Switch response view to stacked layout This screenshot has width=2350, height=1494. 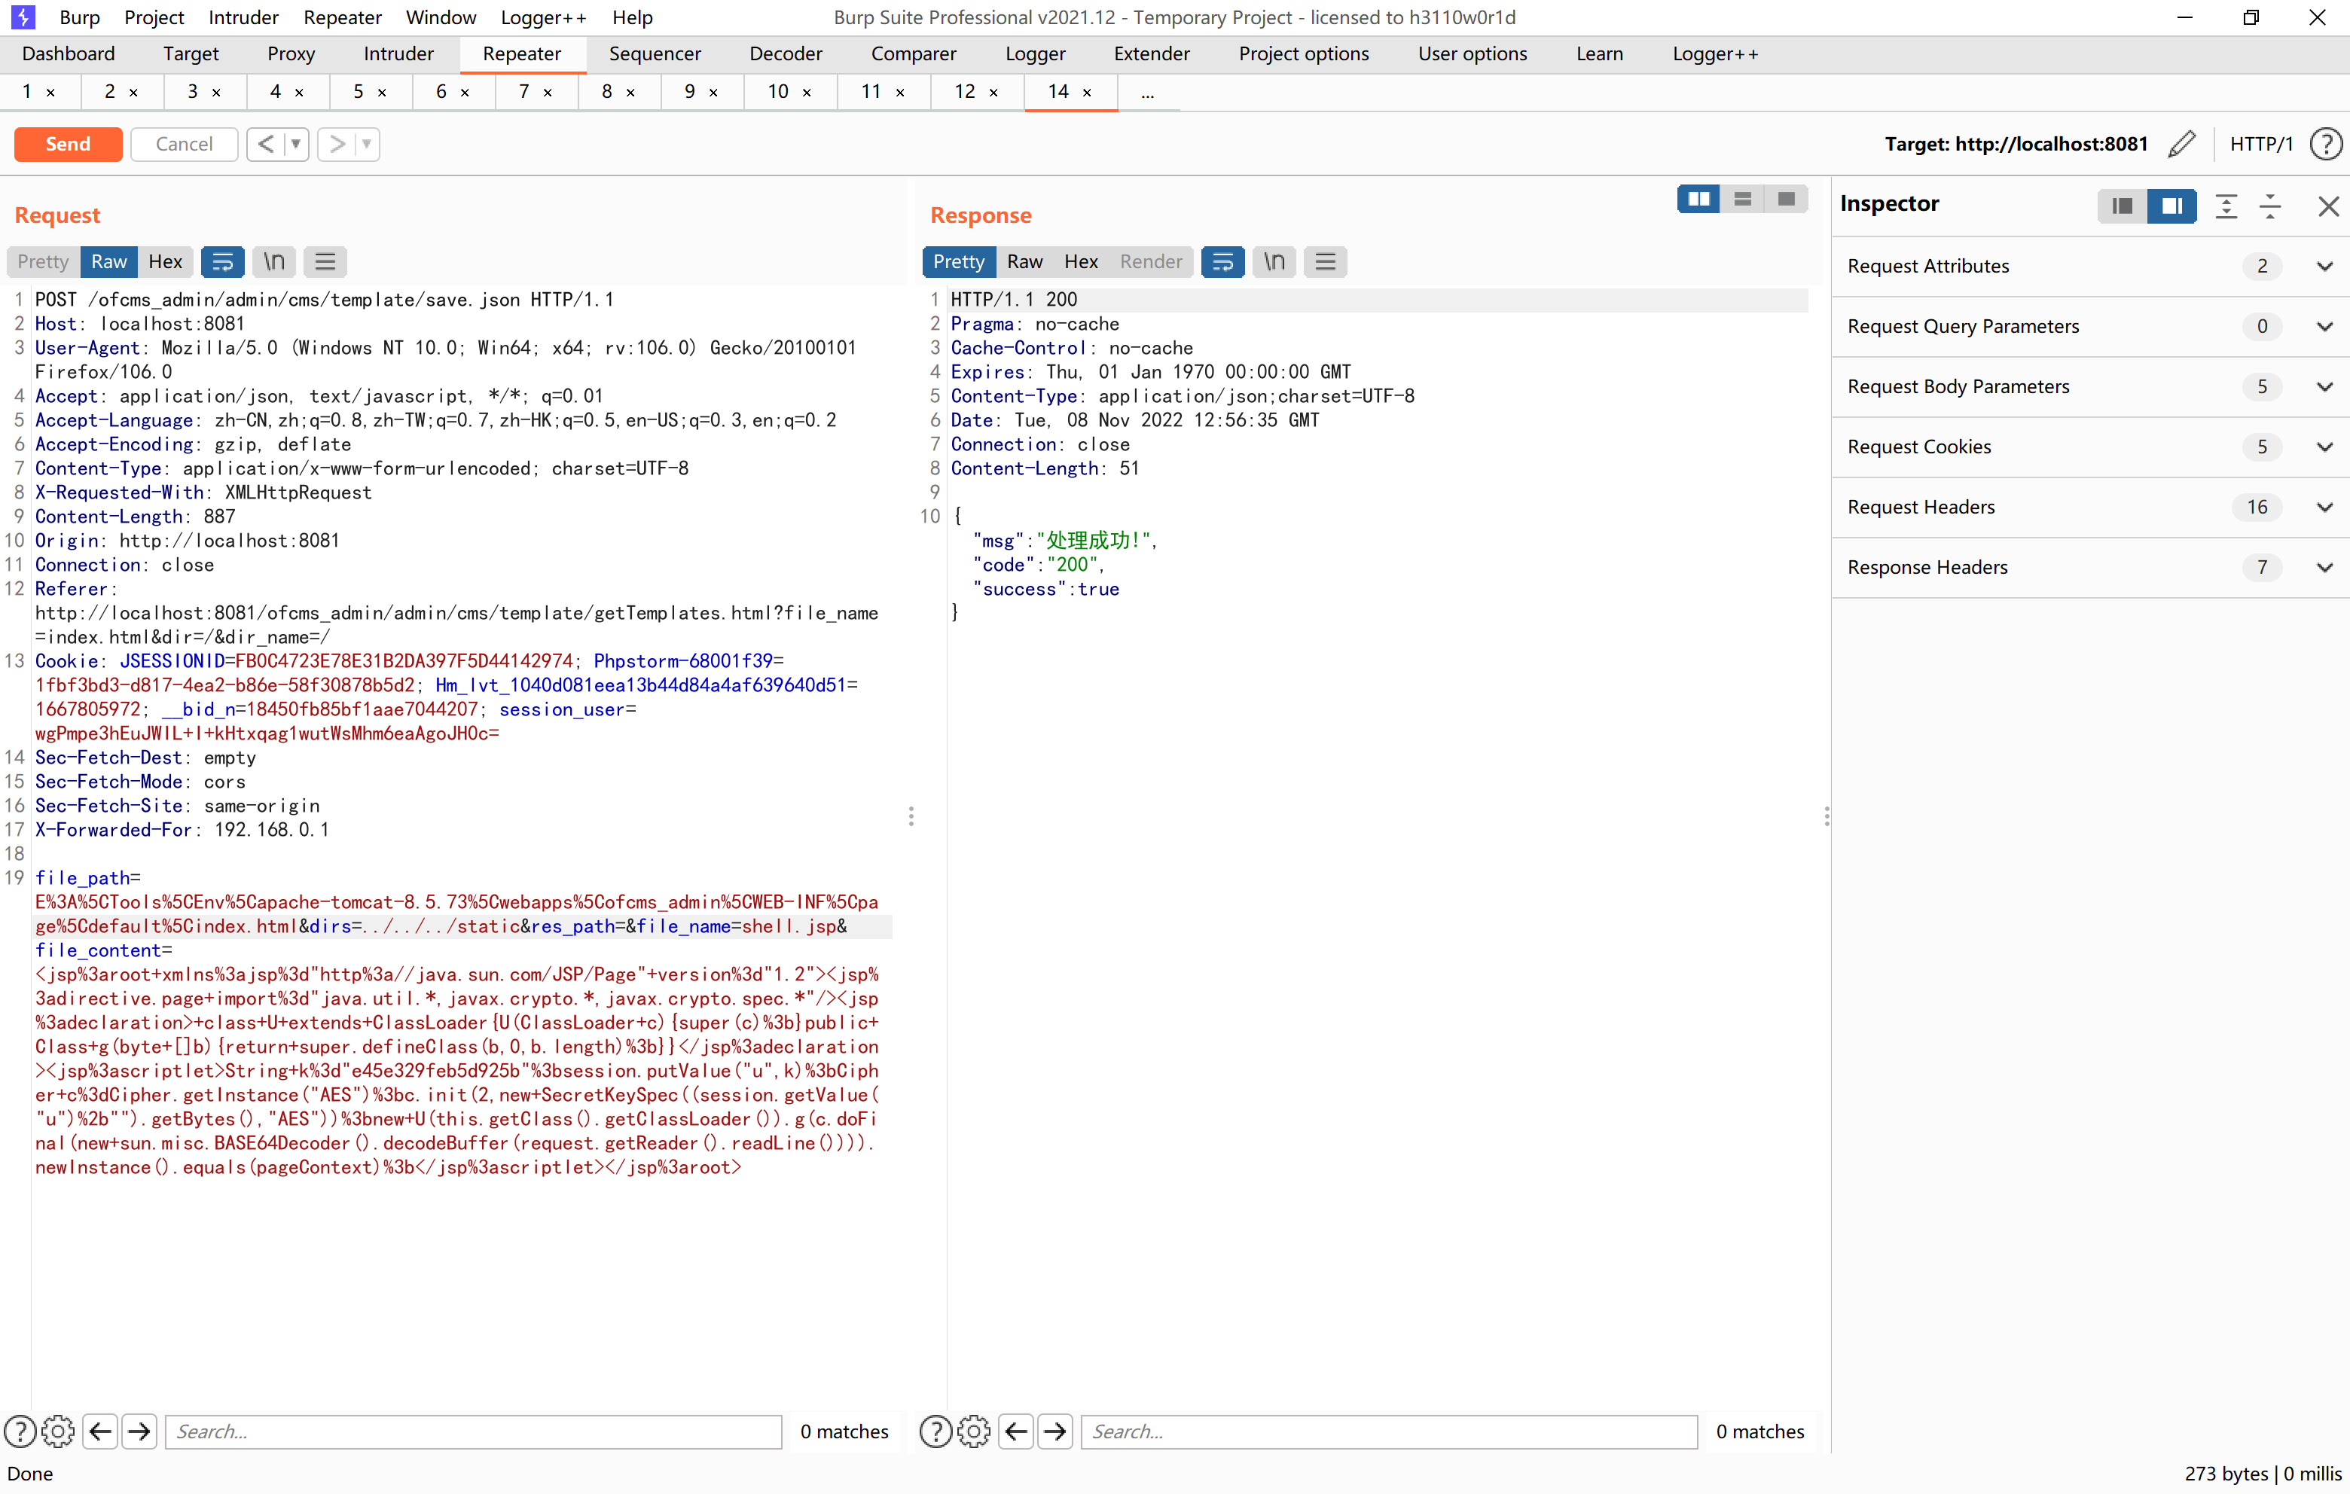(1742, 198)
